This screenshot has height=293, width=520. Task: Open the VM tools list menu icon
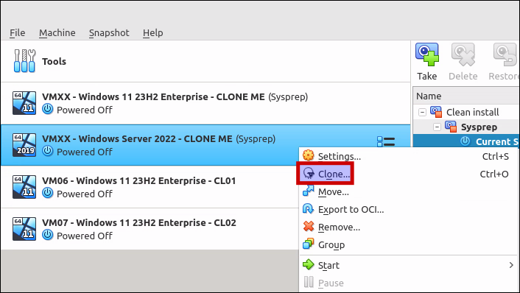(x=386, y=142)
